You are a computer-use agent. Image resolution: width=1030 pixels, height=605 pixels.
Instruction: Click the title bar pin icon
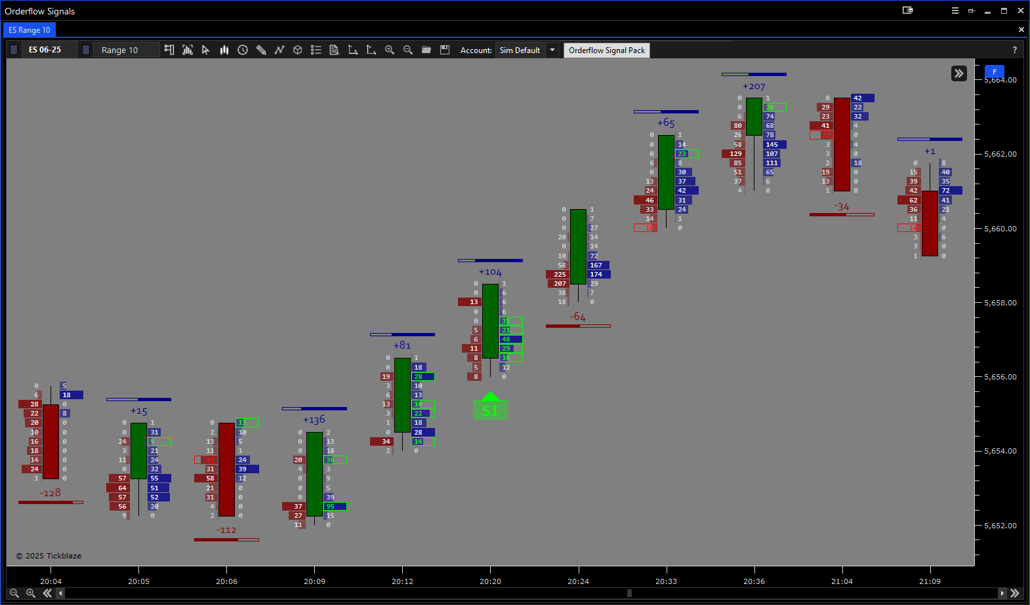[972, 10]
